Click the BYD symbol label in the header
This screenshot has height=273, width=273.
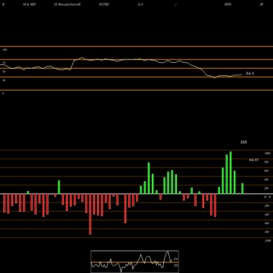[x=228, y=4]
